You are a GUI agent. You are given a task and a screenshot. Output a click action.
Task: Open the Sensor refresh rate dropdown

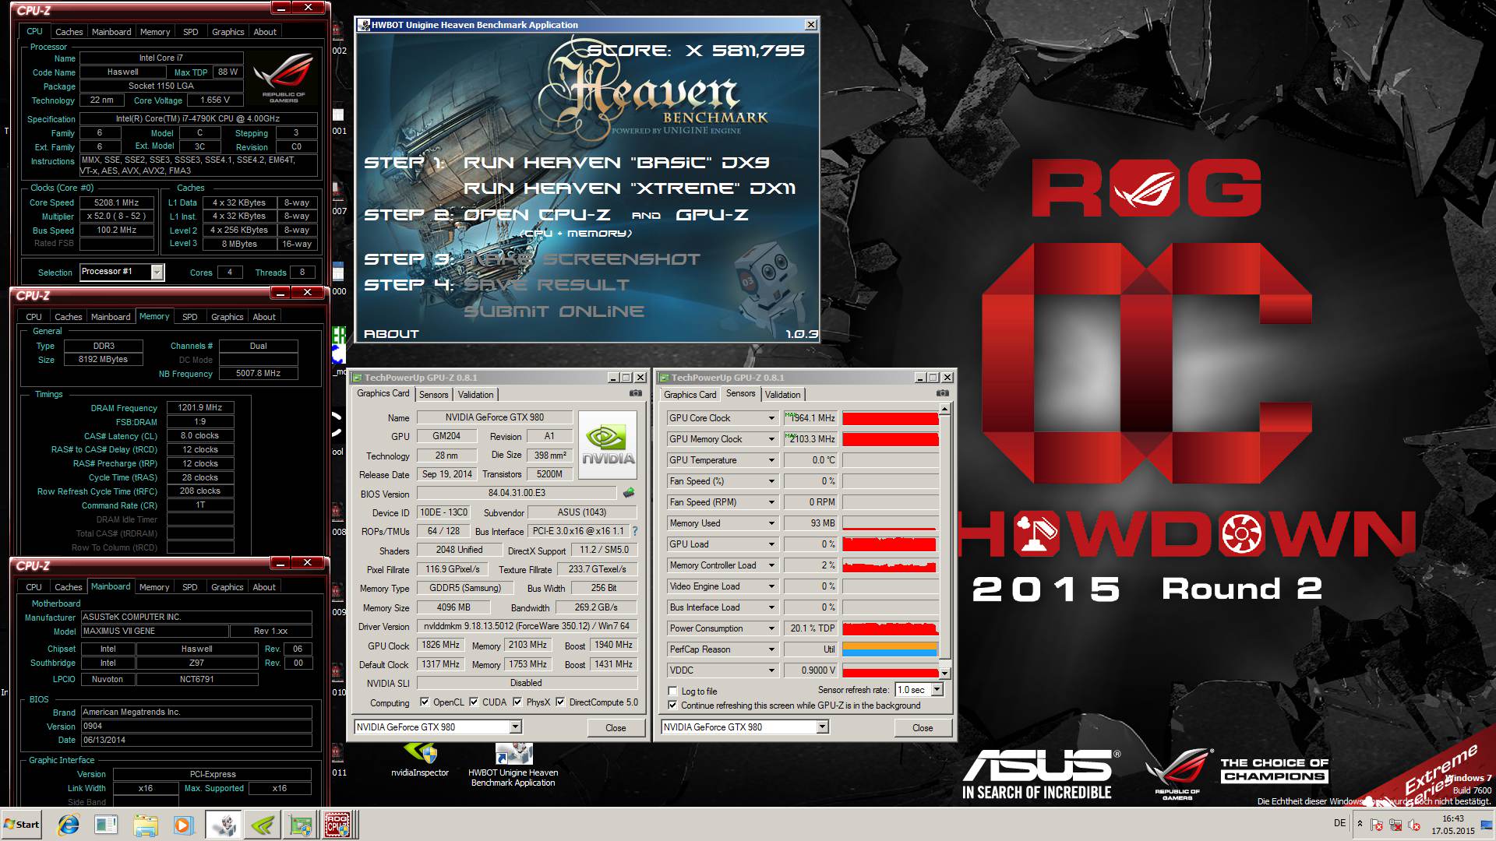click(x=937, y=689)
